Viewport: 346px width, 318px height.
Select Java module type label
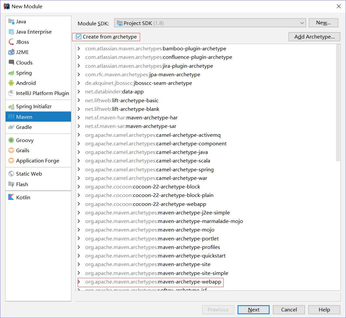pyautogui.click(x=21, y=22)
